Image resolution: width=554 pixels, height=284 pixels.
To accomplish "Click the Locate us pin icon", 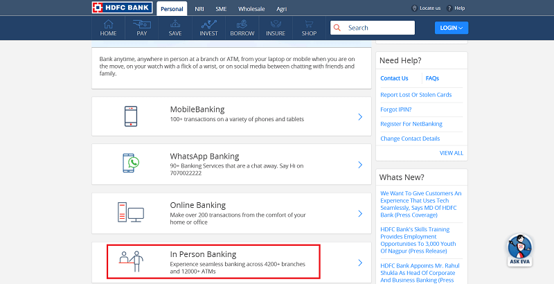I will pos(414,8).
